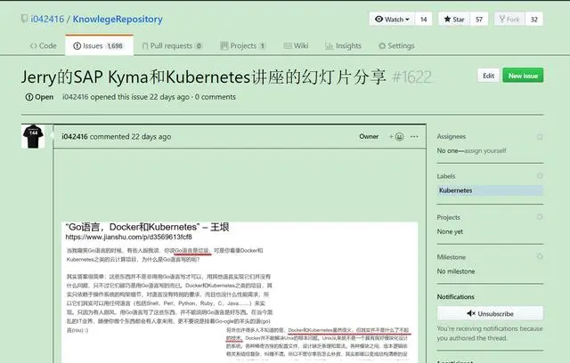Click the Edit issue title button
Image resolution: width=570 pixels, height=363 pixels.
[488, 76]
